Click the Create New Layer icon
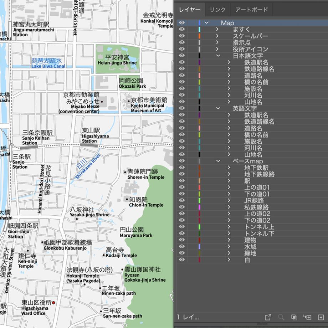 point(321,317)
